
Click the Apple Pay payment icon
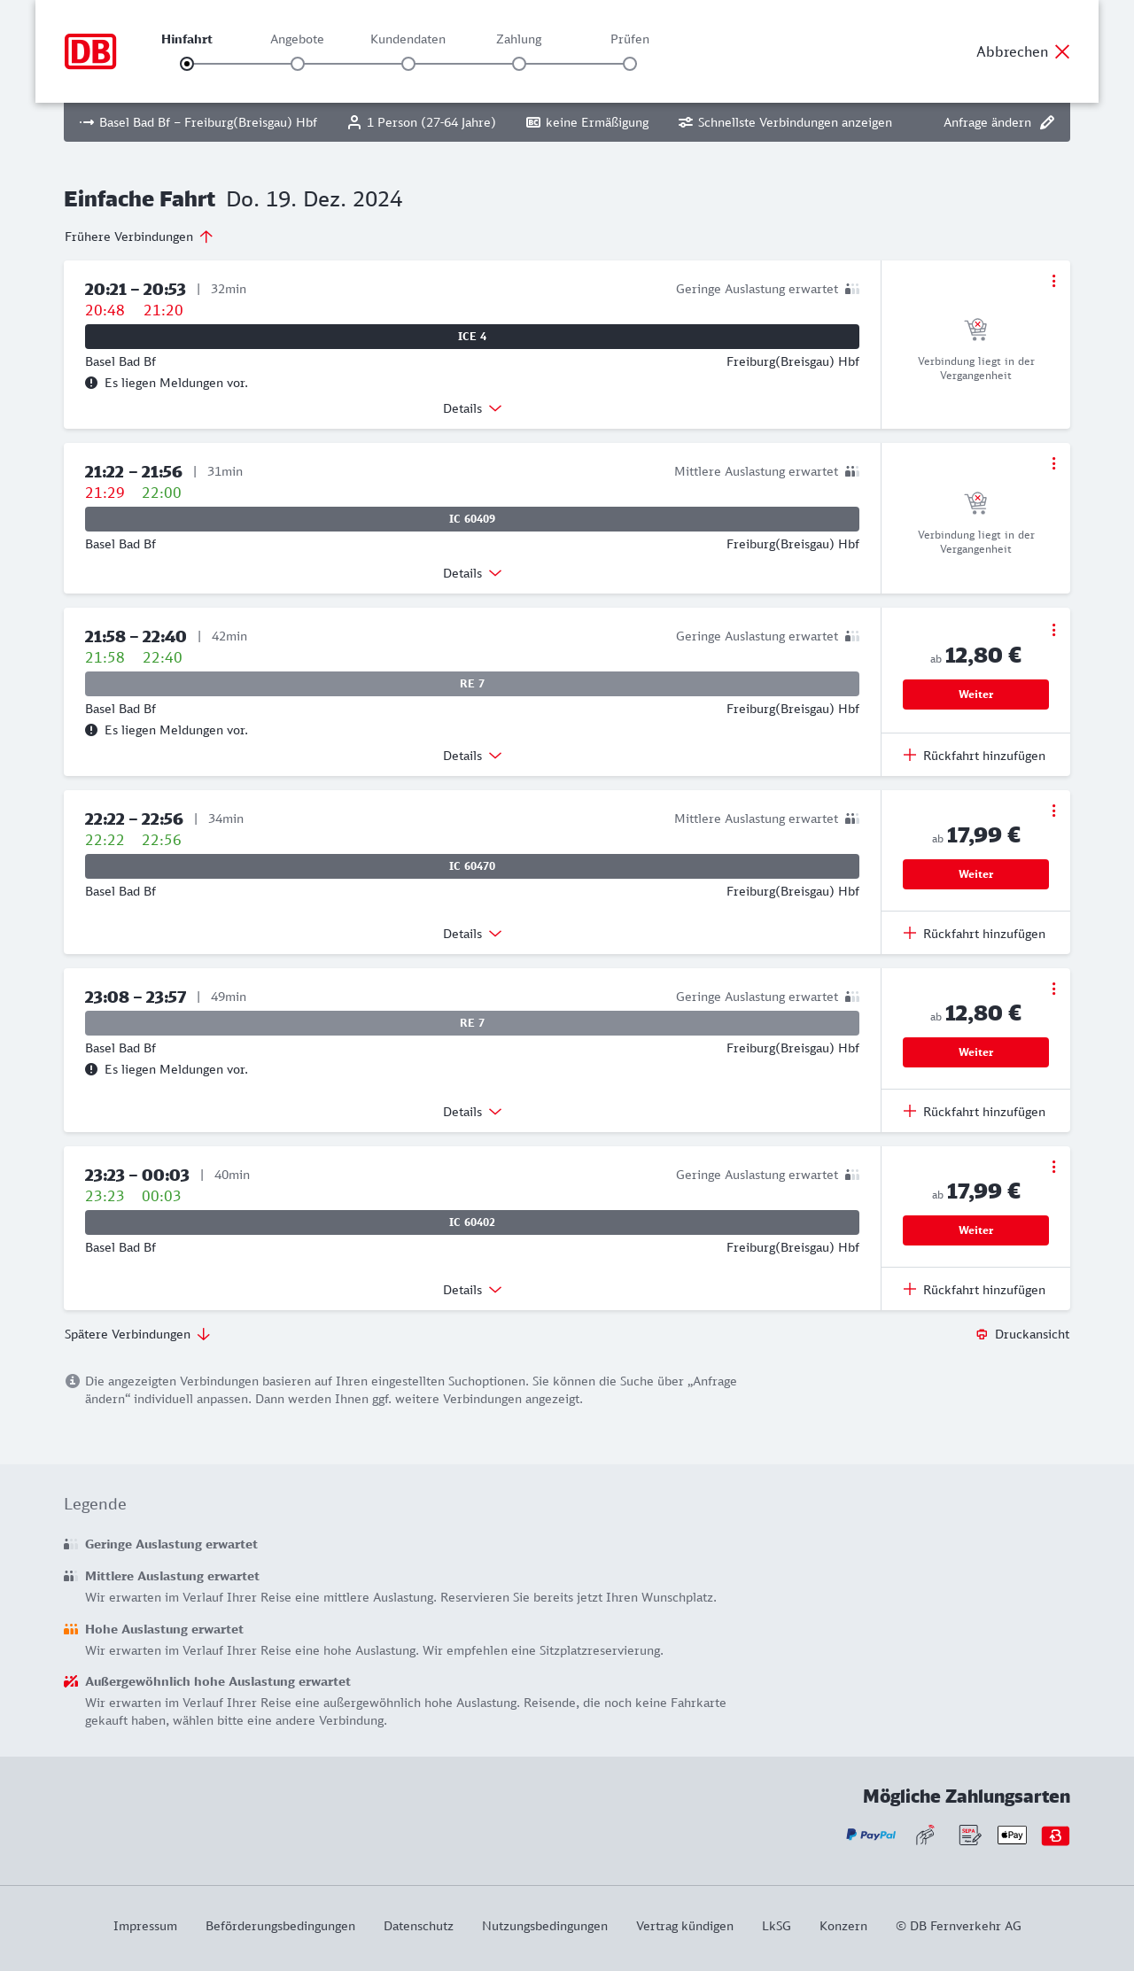1012,1835
